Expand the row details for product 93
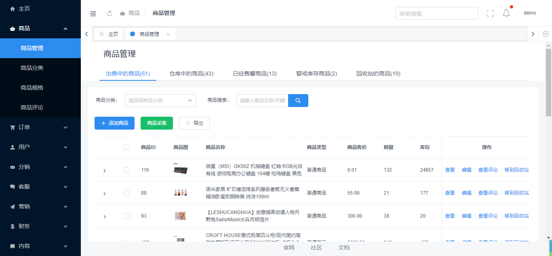The image size is (552, 256). pos(104,217)
